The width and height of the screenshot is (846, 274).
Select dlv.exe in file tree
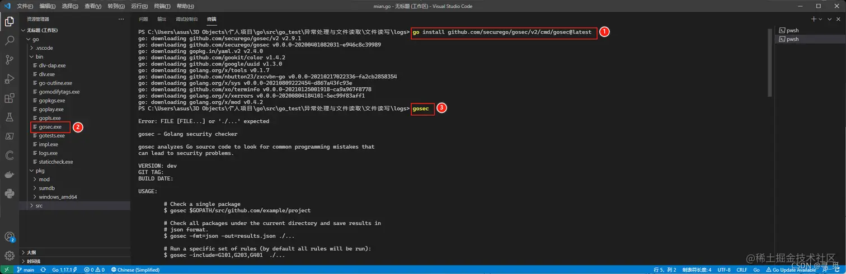coord(75,74)
